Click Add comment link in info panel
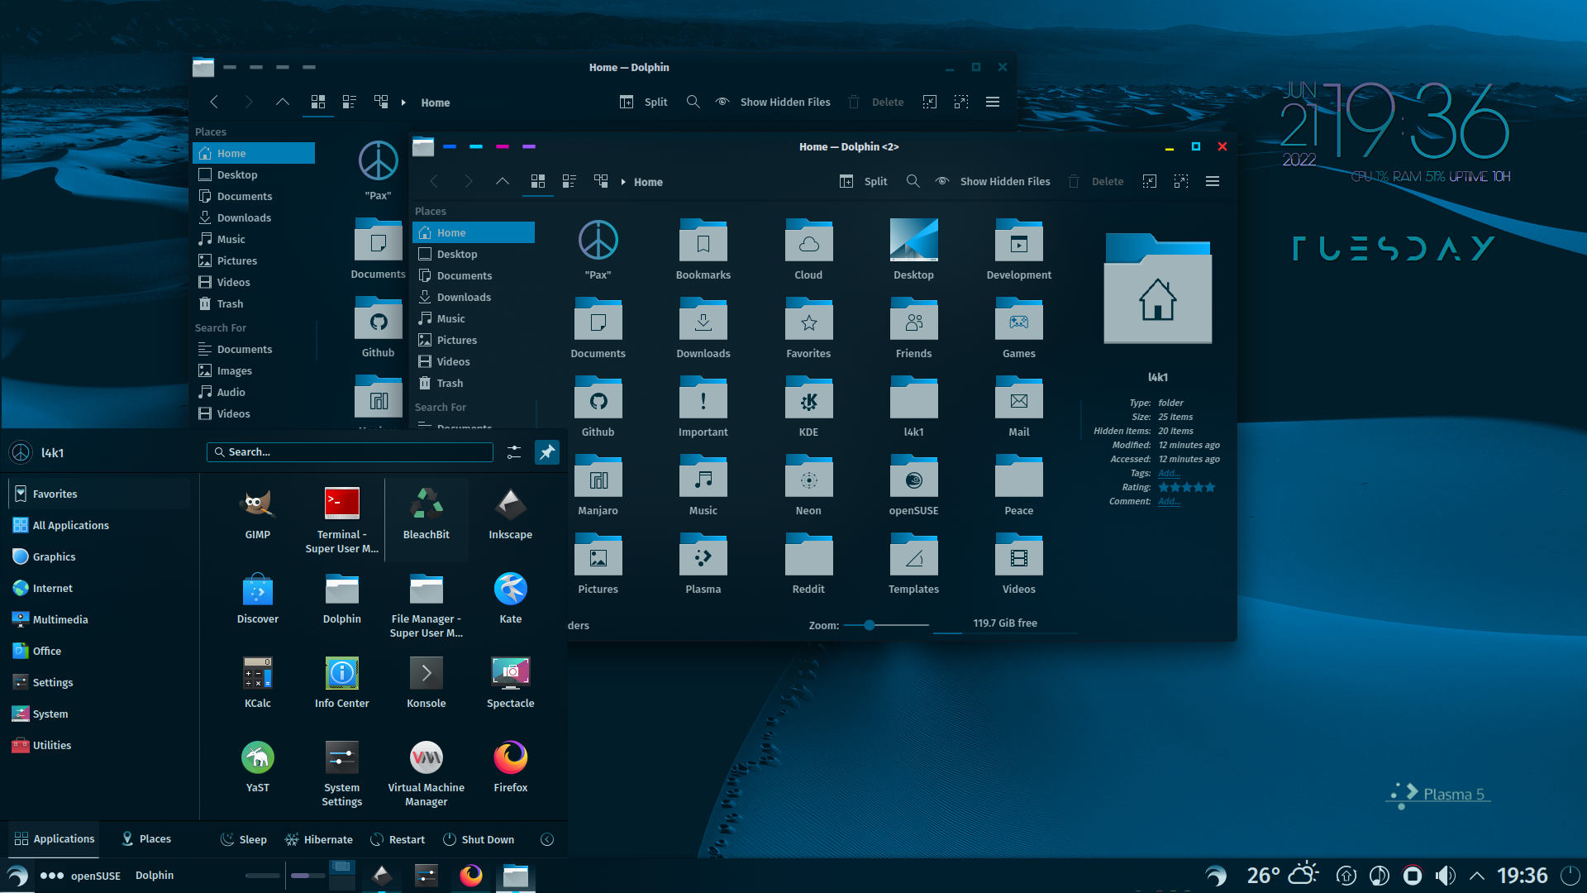1587x893 pixels. pyautogui.click(x=1169, y=501)
